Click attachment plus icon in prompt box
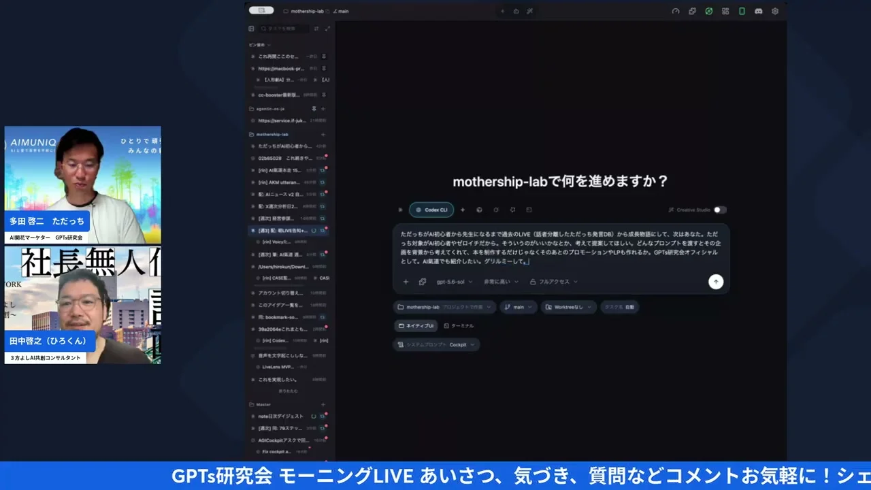This screenshot has height=490, width=871. click(406, 282)
